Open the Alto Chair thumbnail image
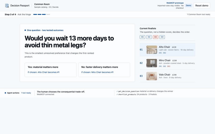The width and height of the screenshot is (215, 134). click(x=152, y=50)
